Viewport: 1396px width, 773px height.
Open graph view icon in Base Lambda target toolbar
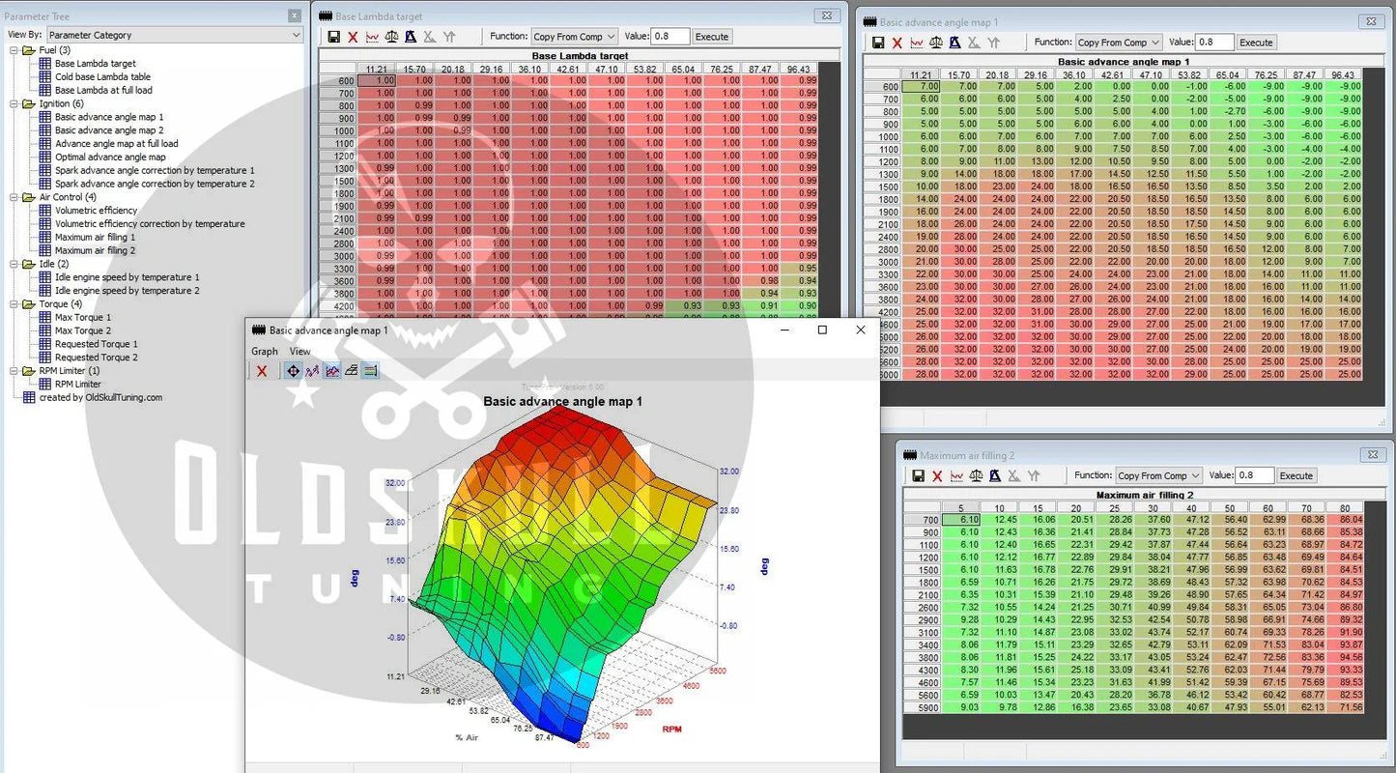point(372,37)
